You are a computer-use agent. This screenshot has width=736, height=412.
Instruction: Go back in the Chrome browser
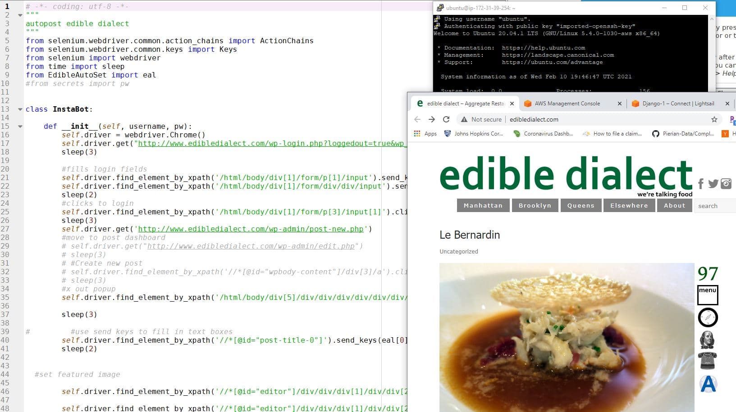[417, 119]
